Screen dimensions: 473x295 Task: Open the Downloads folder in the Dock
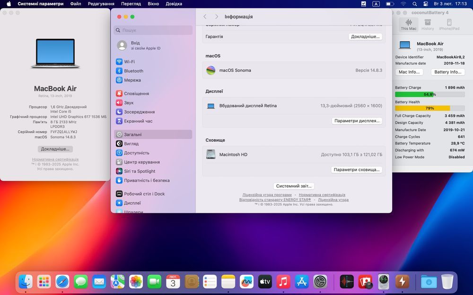point(429,282)
